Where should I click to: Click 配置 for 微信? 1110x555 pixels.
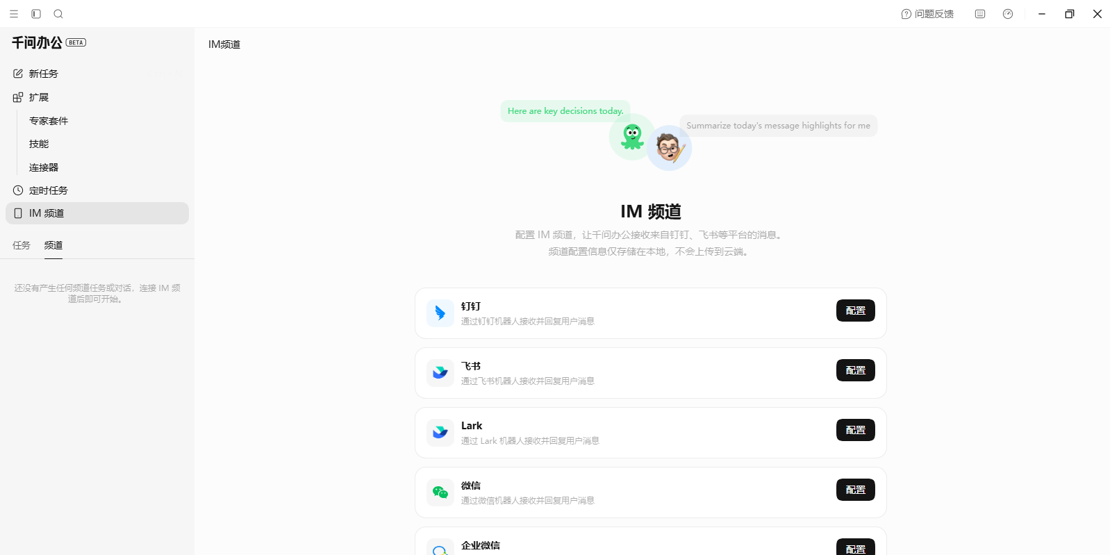point(856,490)
